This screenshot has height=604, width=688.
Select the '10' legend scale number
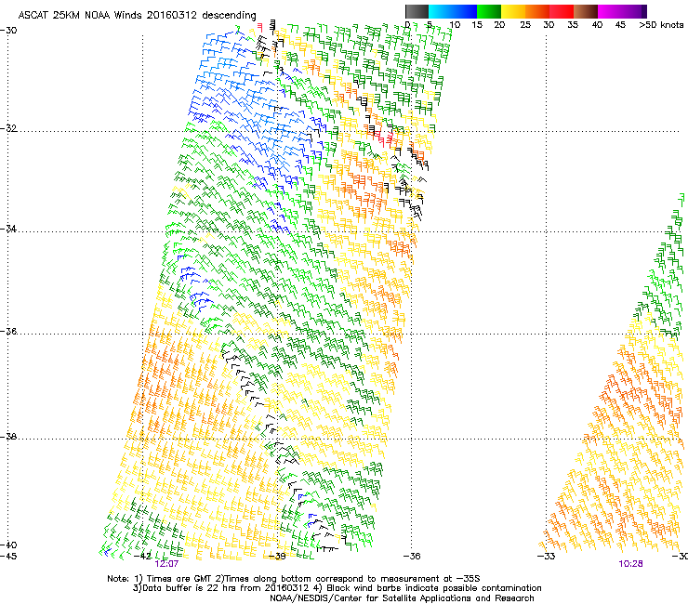455,25
